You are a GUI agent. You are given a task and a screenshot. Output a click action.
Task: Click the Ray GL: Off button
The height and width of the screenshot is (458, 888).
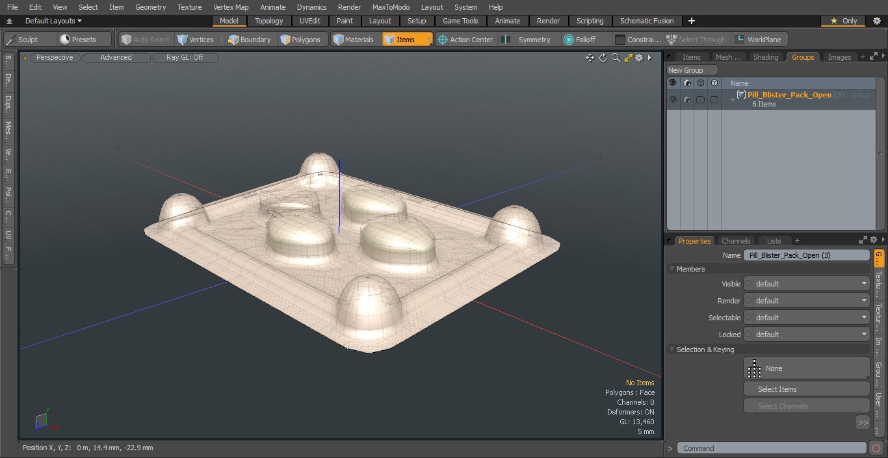pyautogui.click(x=185, y=58)
